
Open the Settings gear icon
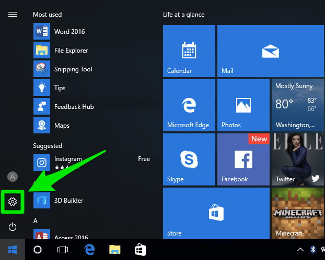click(x=13, y=202)
